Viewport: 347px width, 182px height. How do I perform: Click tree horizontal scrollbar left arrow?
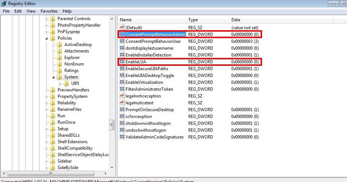click(x=4, y=173)
